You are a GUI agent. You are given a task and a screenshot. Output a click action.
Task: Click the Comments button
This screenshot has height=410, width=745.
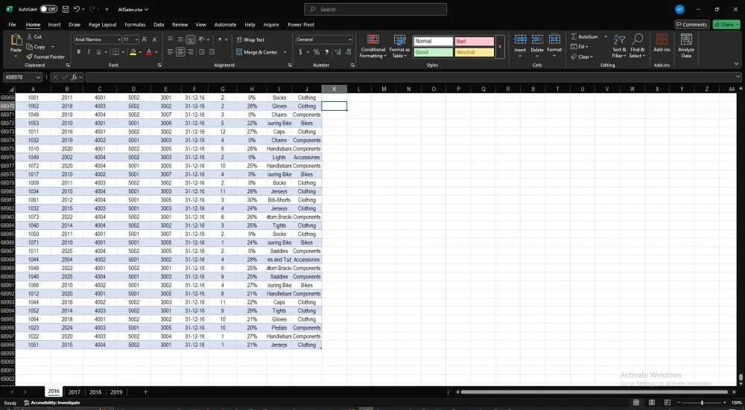(692, 25)
